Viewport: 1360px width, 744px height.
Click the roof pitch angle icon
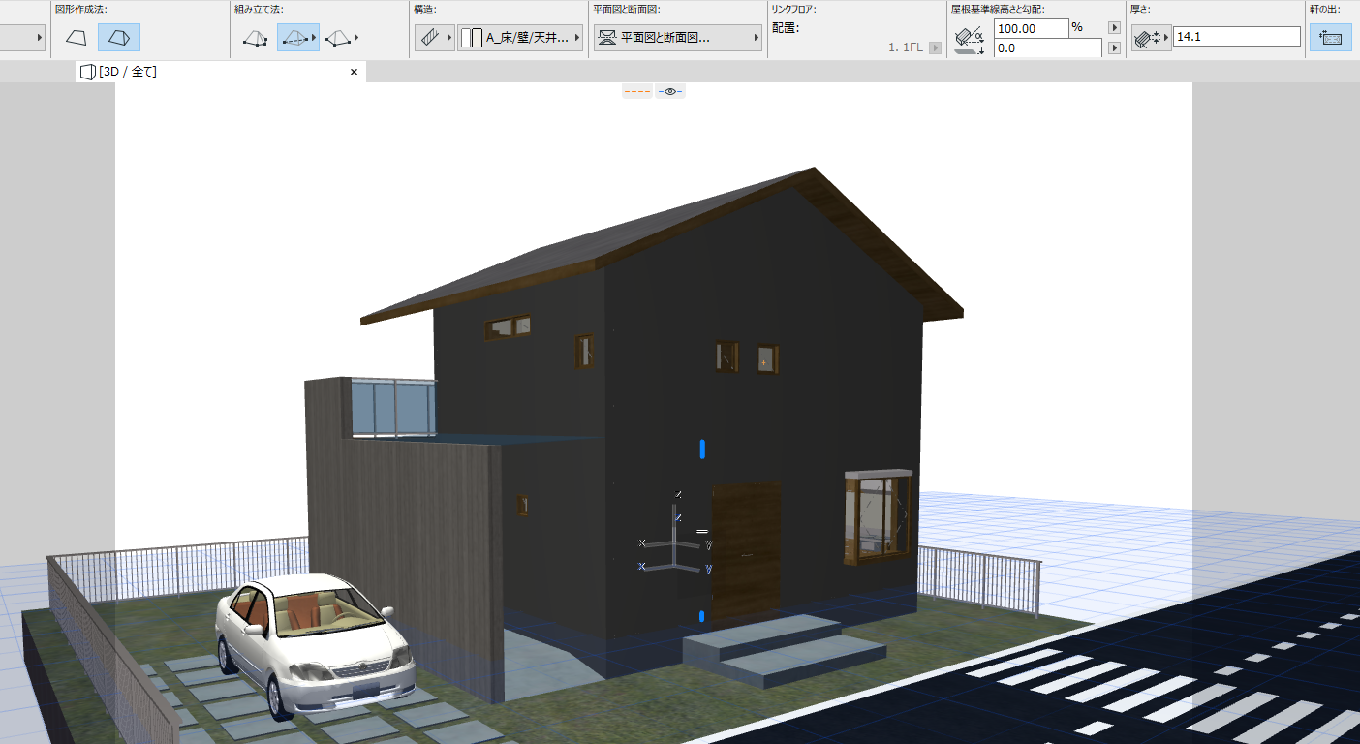point(969,39)
